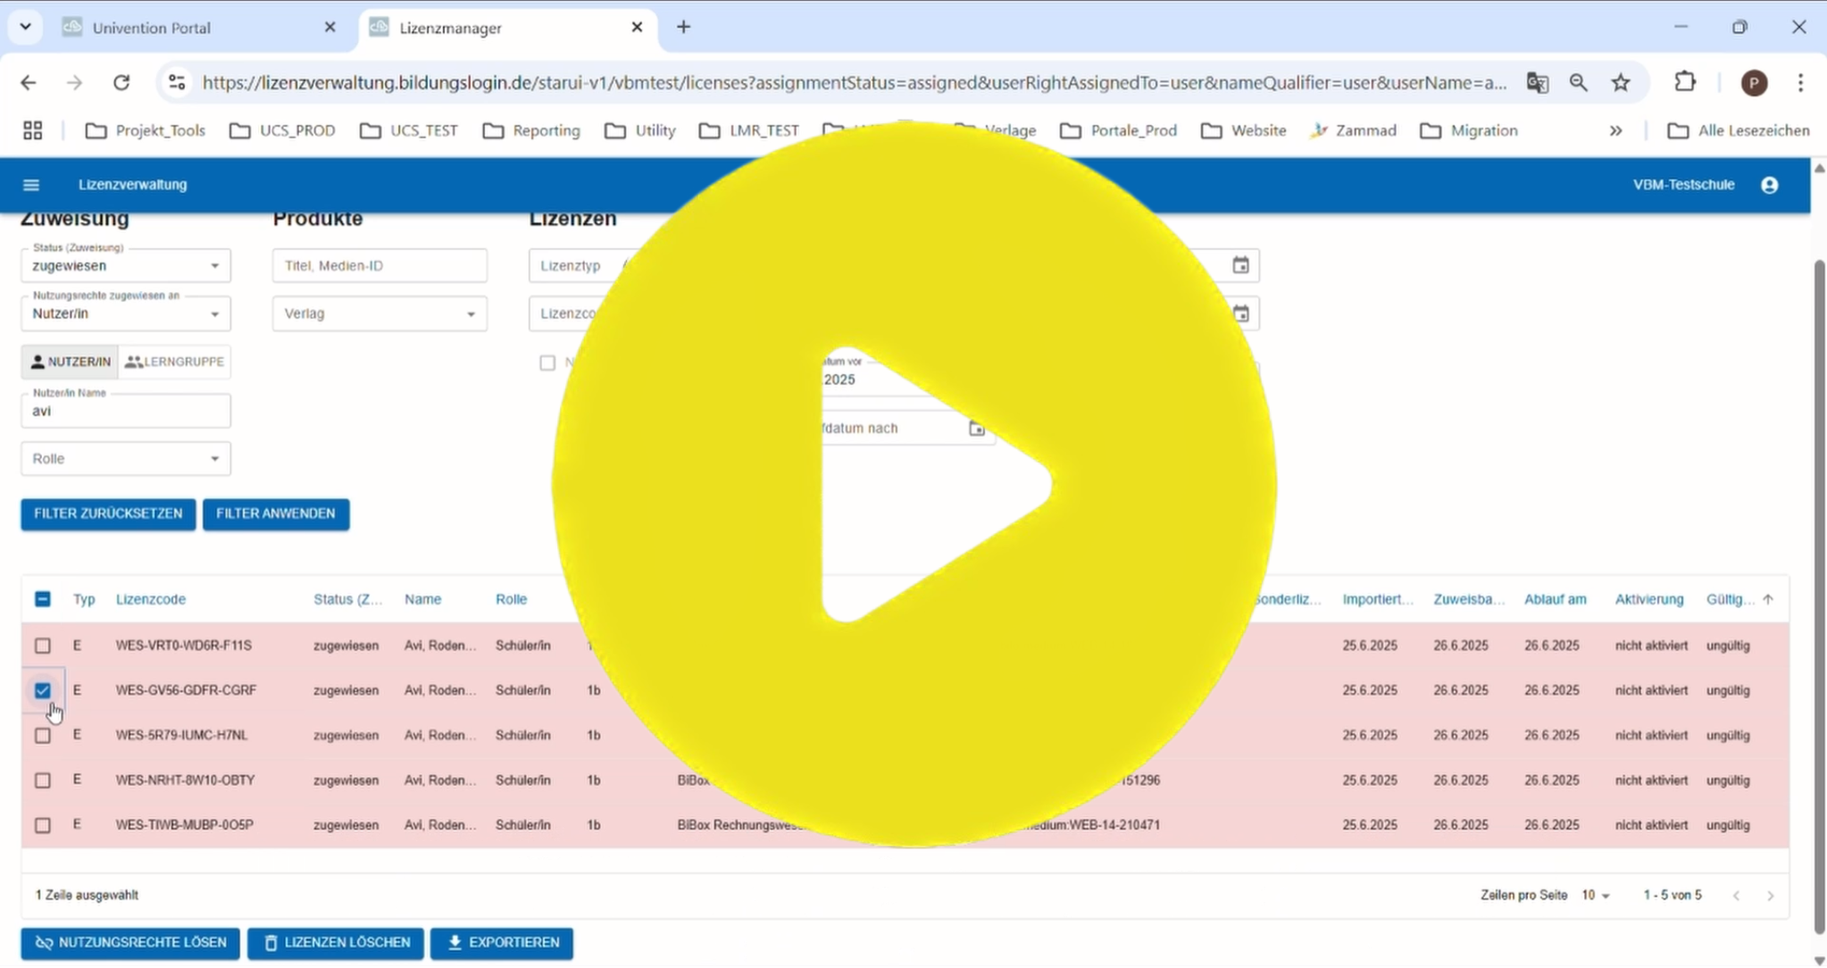
Task: Open the Status (Zuweisung) dropdown
Action: 126,265
